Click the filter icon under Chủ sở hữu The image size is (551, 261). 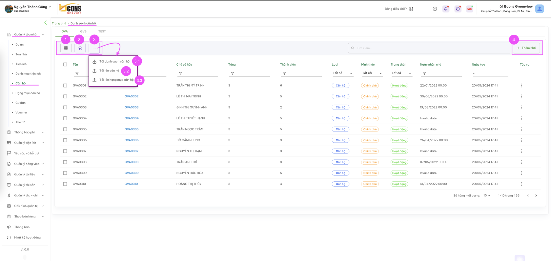[180, 73]
